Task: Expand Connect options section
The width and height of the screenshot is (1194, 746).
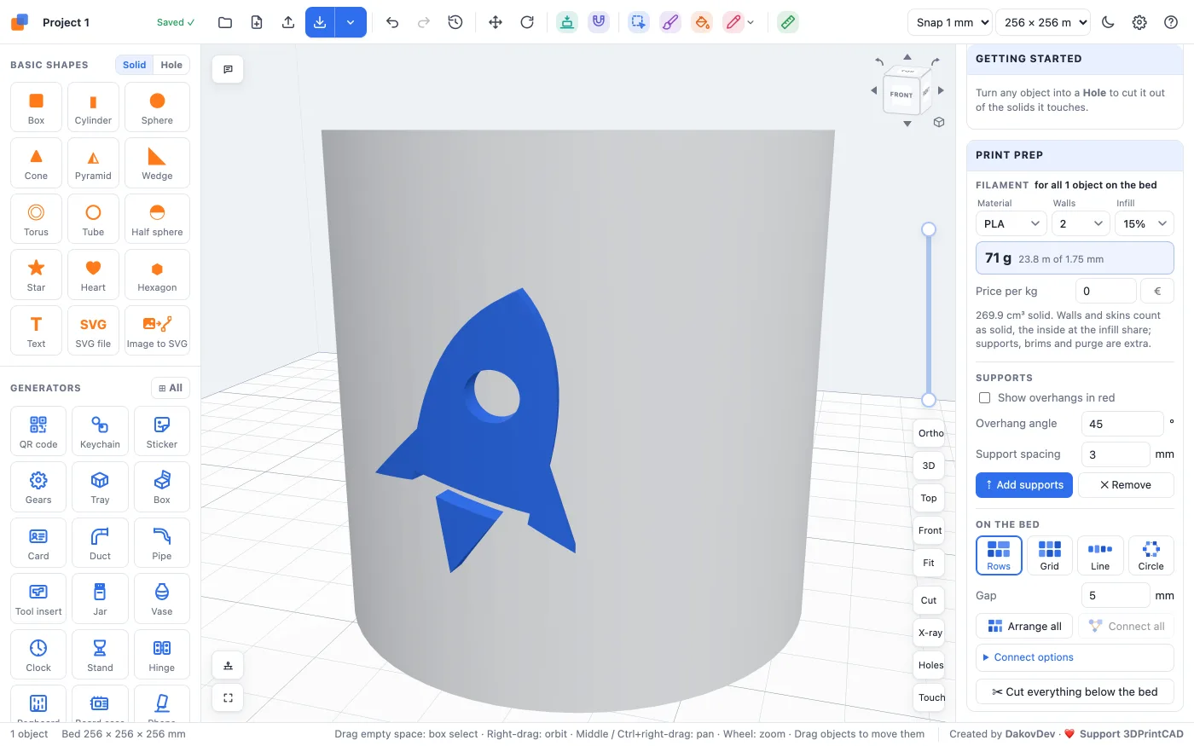Action: (x=1075, y=657)
